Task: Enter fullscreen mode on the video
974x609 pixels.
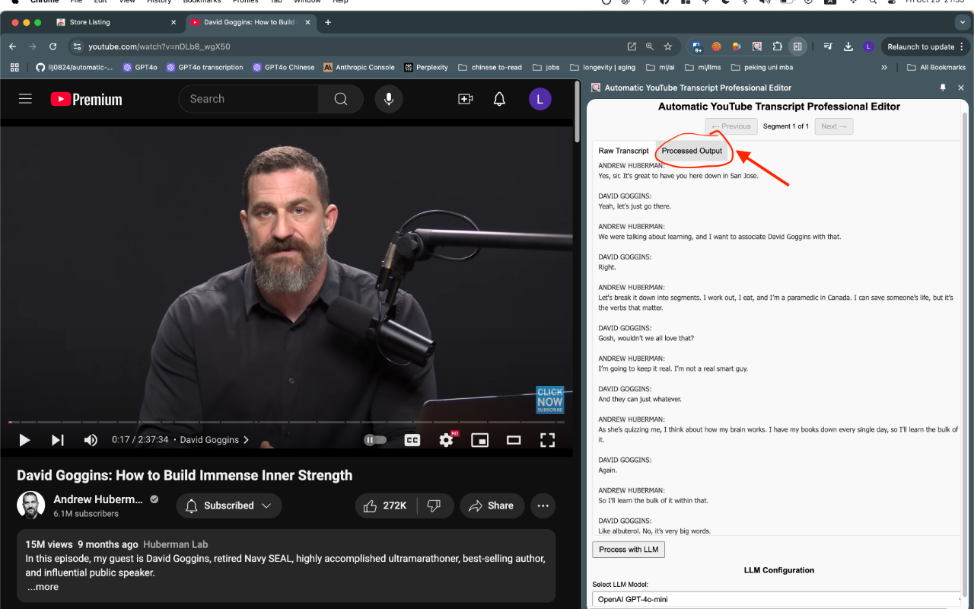Action: [x=547, y=440]
